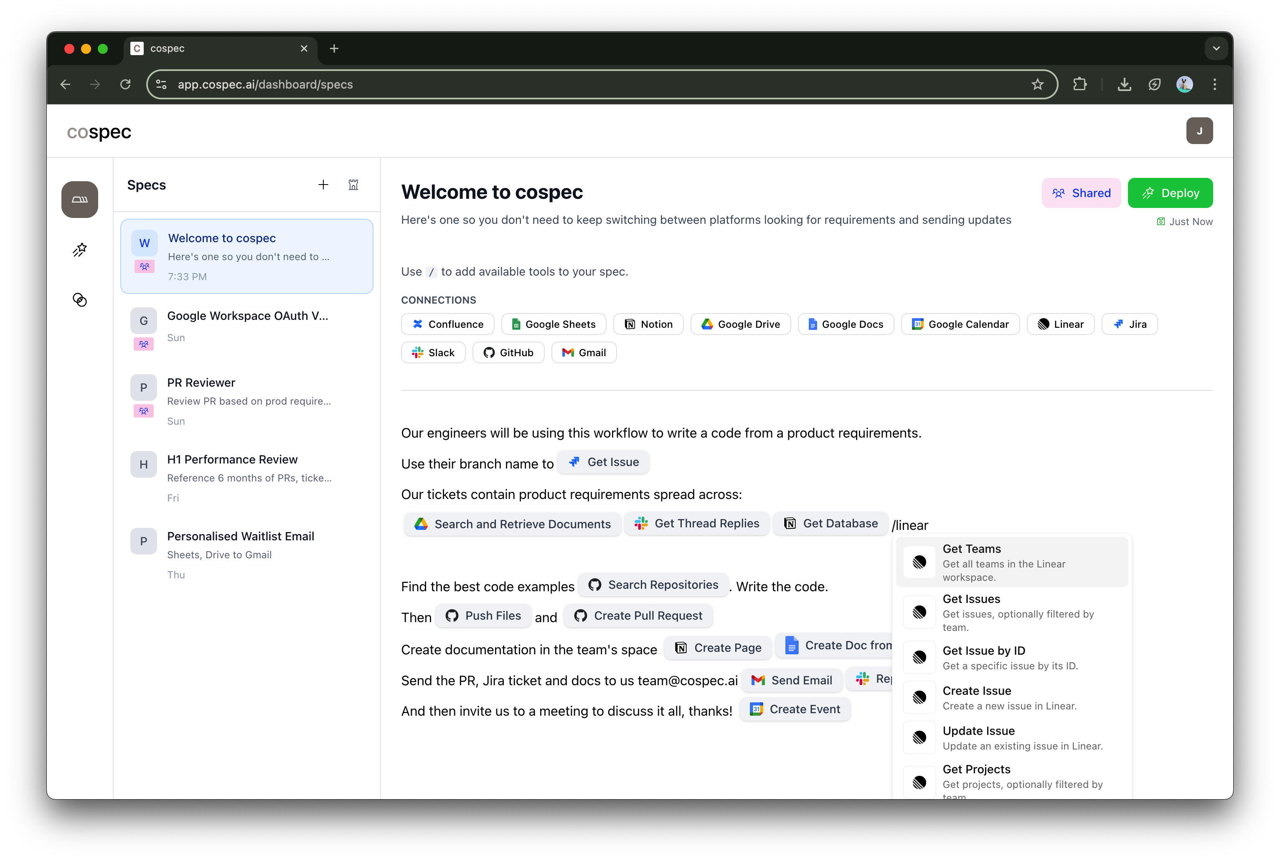The height and width of the screenshot is (861, 1280).
Task: Select the Linear connection chip
Action: pyautogui.click(x=1060, y=324)
